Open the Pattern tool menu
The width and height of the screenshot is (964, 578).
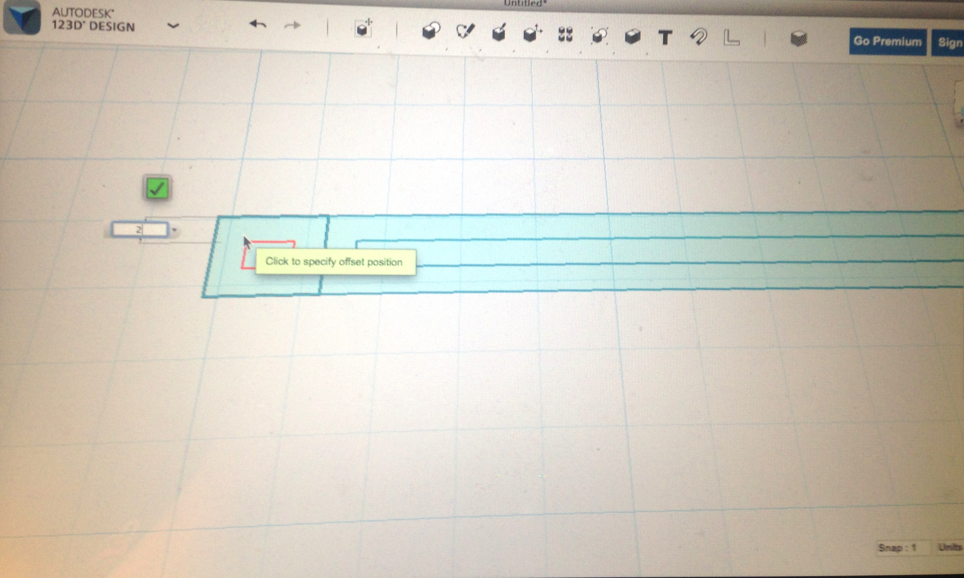(x=565, y=34)
